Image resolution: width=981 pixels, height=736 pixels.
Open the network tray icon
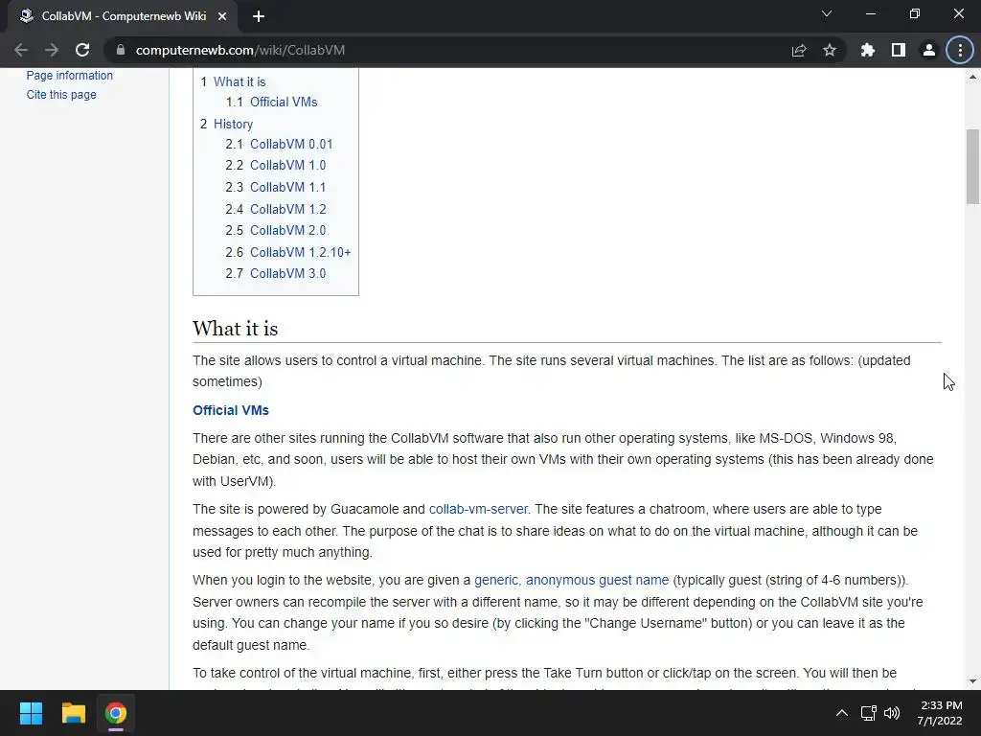(868, 713)
